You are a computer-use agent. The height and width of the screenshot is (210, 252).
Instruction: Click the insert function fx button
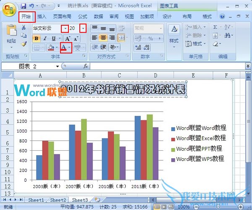86,66
